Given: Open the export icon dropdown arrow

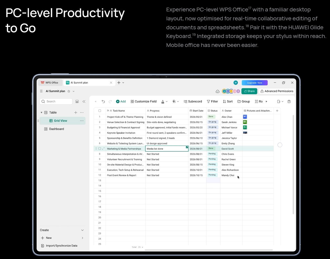Looking at the screenshot, I should [283, 102].
